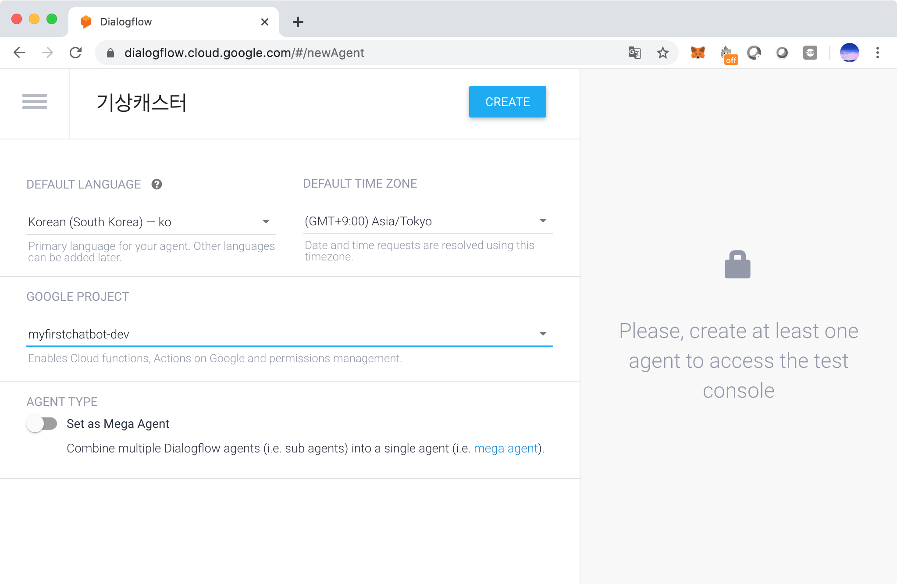
Task: Open the MetaMask fox extension
Action: pos(698,53)
